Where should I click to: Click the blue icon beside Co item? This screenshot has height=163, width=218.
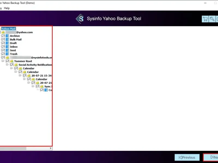pyautogui.click(x=46, y=90)
